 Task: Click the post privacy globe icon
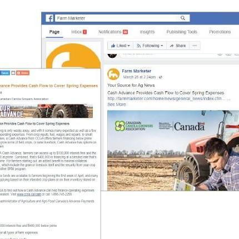[x=161, y=77]
